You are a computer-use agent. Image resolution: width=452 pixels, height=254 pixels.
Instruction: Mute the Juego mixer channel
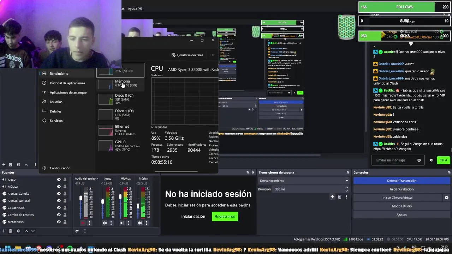[x=105, y=223]
